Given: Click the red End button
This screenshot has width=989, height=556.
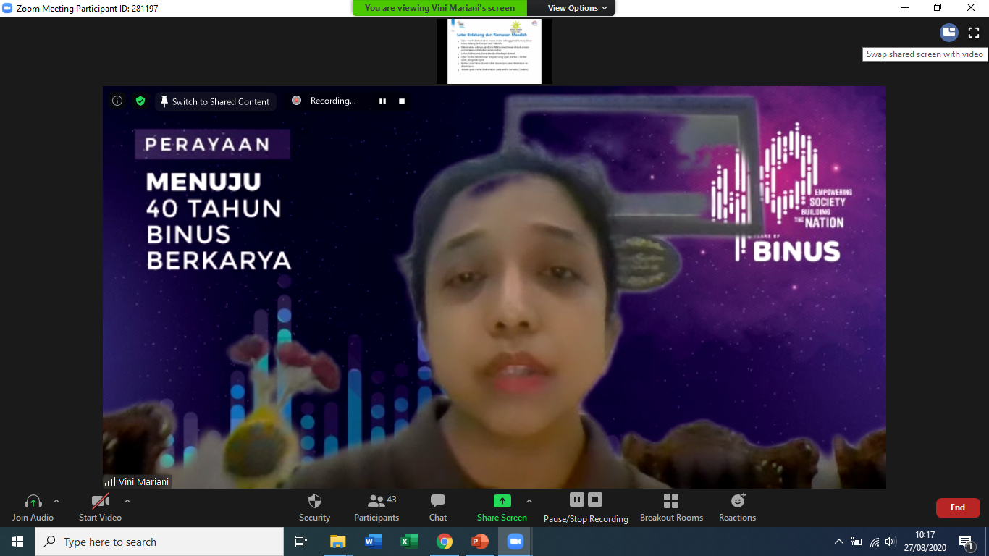Looking at the screenshot, I should [958, 507].
